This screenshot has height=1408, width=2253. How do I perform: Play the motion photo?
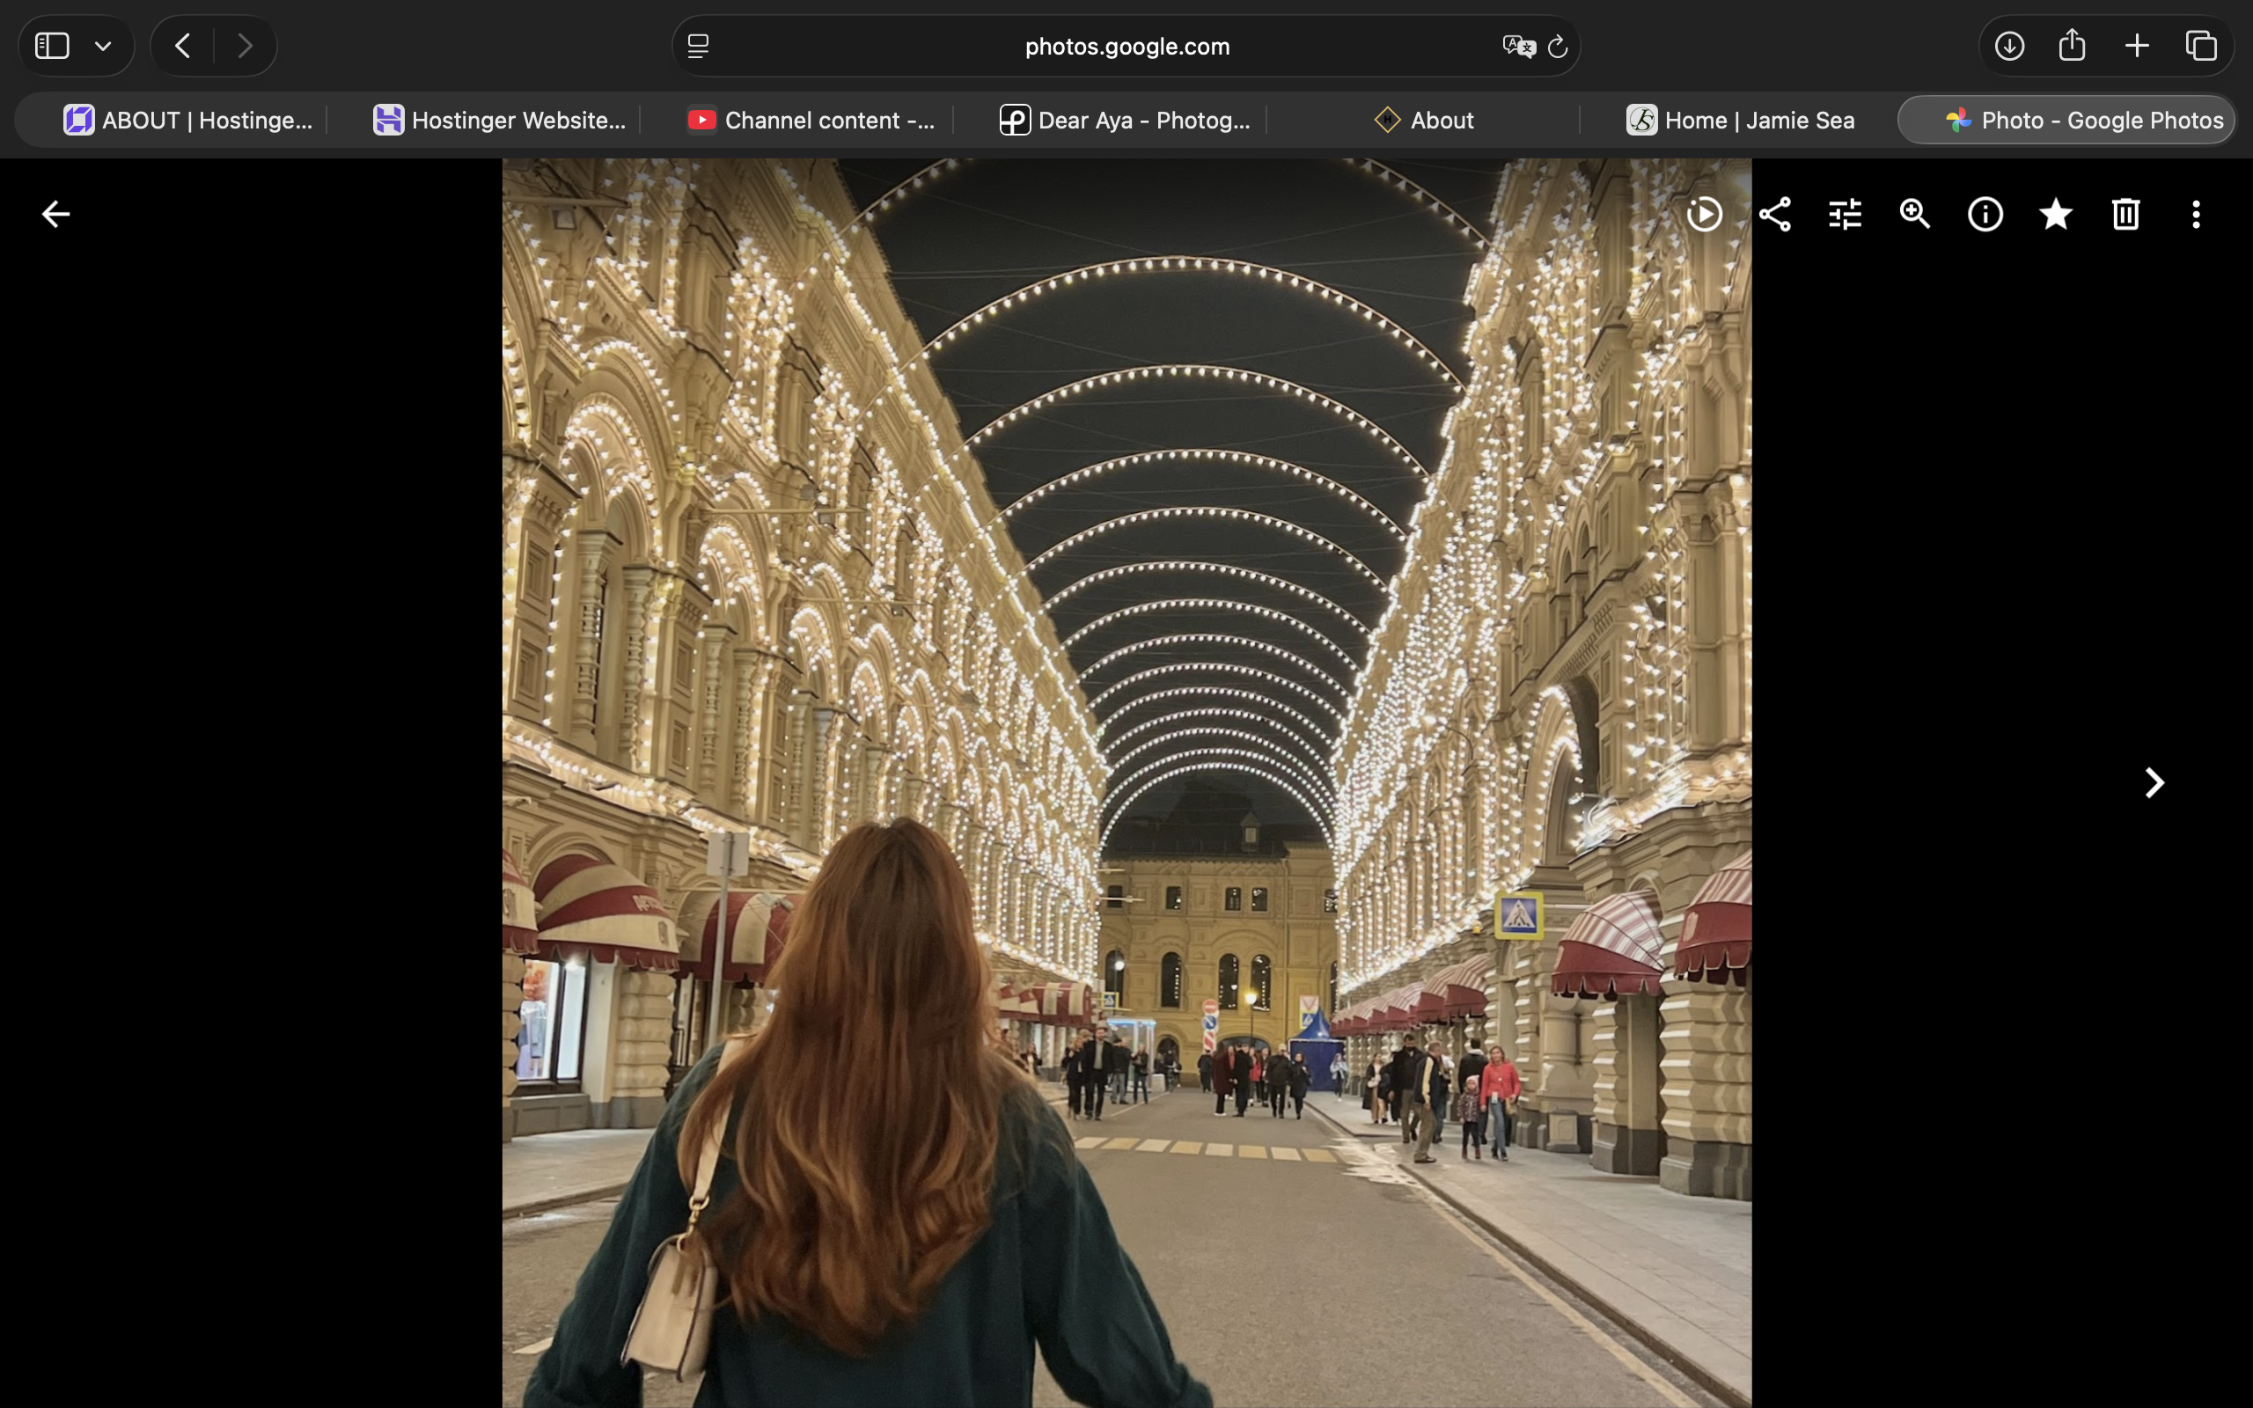[1704, 215]
